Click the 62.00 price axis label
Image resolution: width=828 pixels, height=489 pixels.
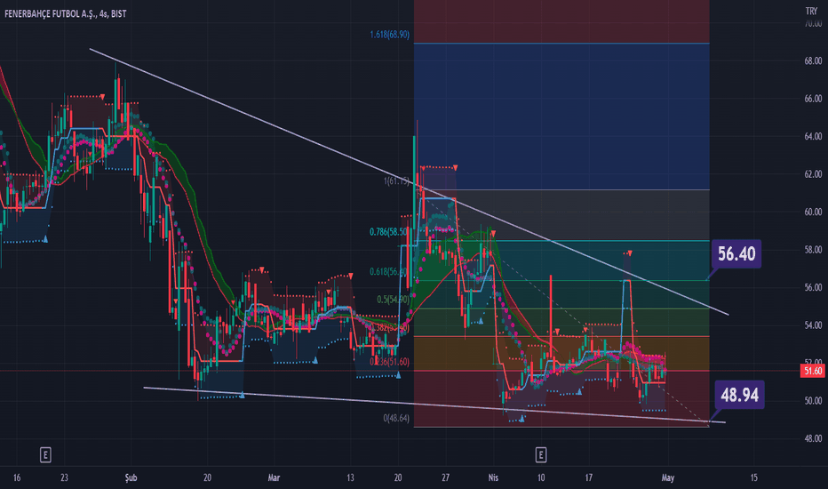click(813, 174)
